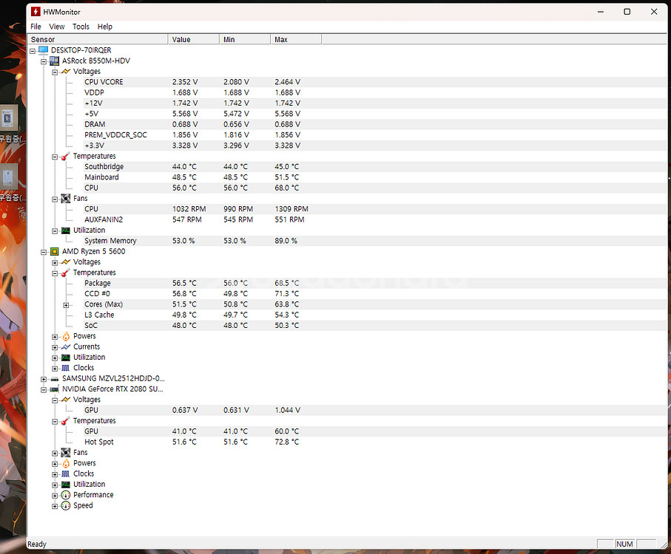Expand the NVIDIA Performance section
671x554 pixels.
pos(55,496)
